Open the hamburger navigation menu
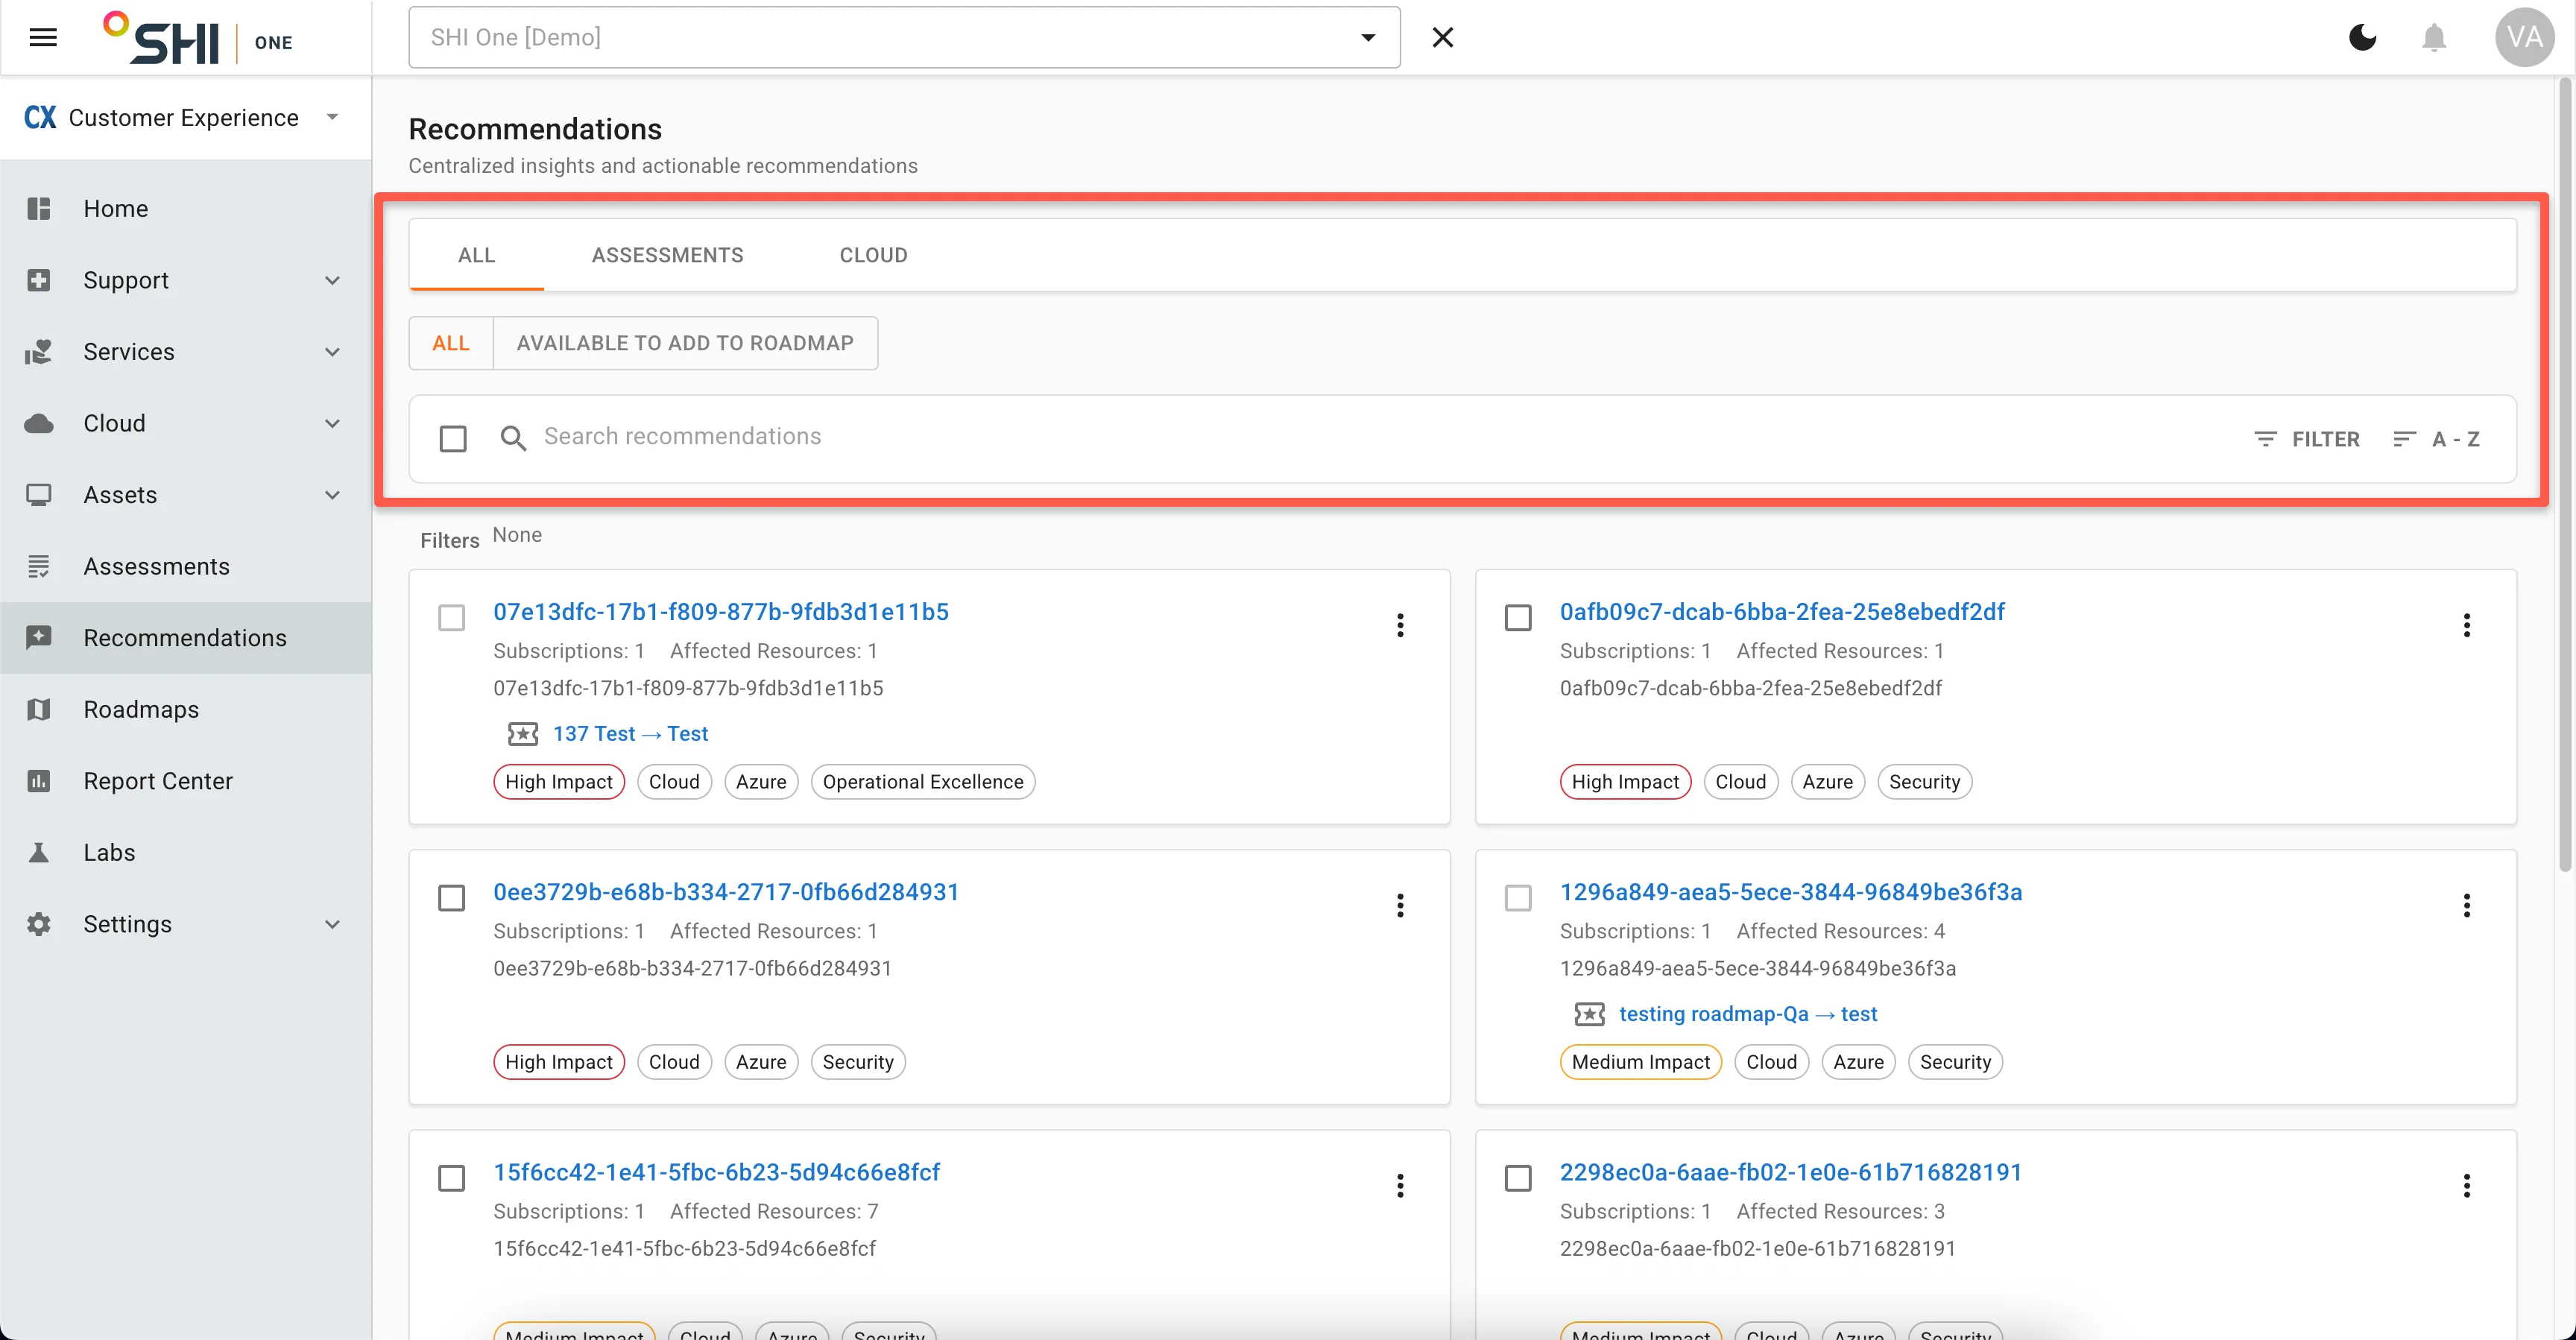2576x1340 pixels. [43, 38]
